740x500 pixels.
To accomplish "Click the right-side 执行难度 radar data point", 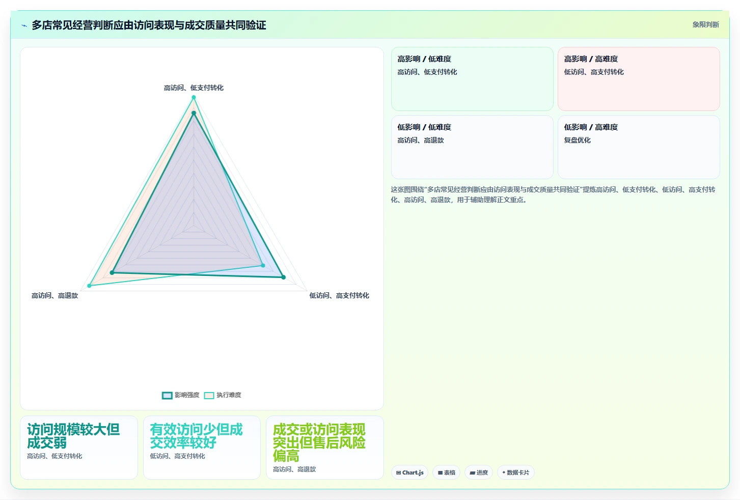I will pyautogui.click(x=263, y=265).
